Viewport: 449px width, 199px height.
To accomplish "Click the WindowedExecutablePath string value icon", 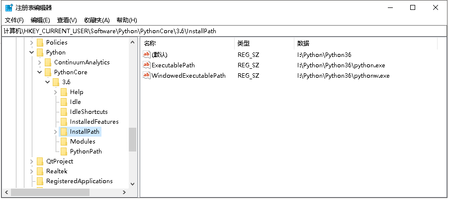I will (147, 75).
